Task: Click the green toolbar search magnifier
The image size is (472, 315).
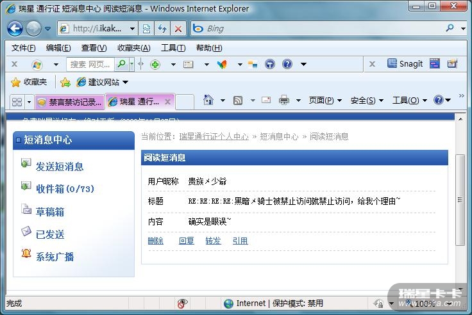Action: coord(122,64)
